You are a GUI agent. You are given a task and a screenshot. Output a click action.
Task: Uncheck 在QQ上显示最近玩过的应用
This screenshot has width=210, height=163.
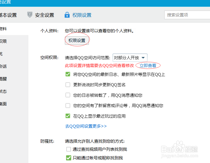click(68, 116)
